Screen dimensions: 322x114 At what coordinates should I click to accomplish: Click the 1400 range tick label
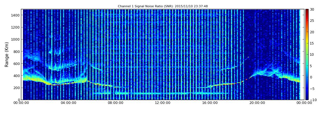(16, 15)
